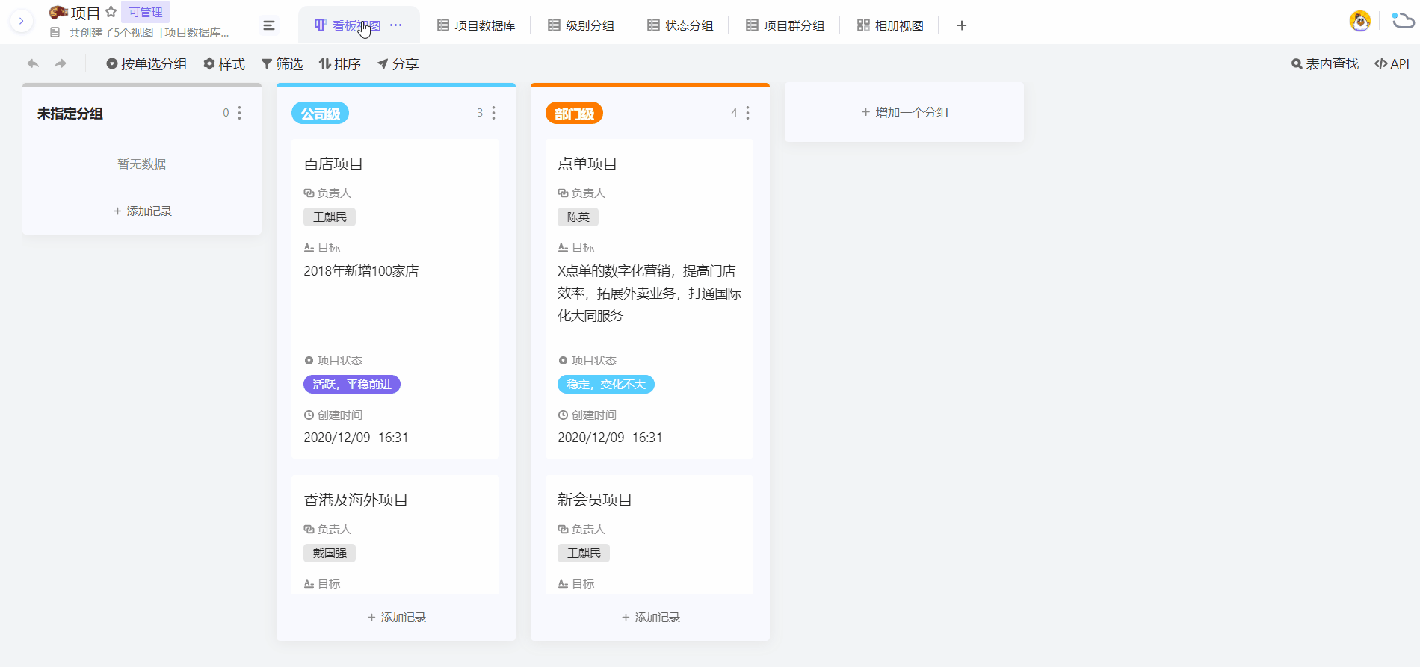Click 王麒民 tag in 新会员项目 card
The height and width of the screenshot is (667, 1420).
coord(584,553)
